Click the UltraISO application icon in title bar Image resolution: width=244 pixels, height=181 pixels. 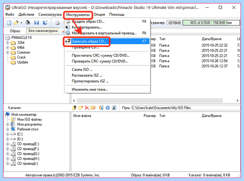click(8, 7)
